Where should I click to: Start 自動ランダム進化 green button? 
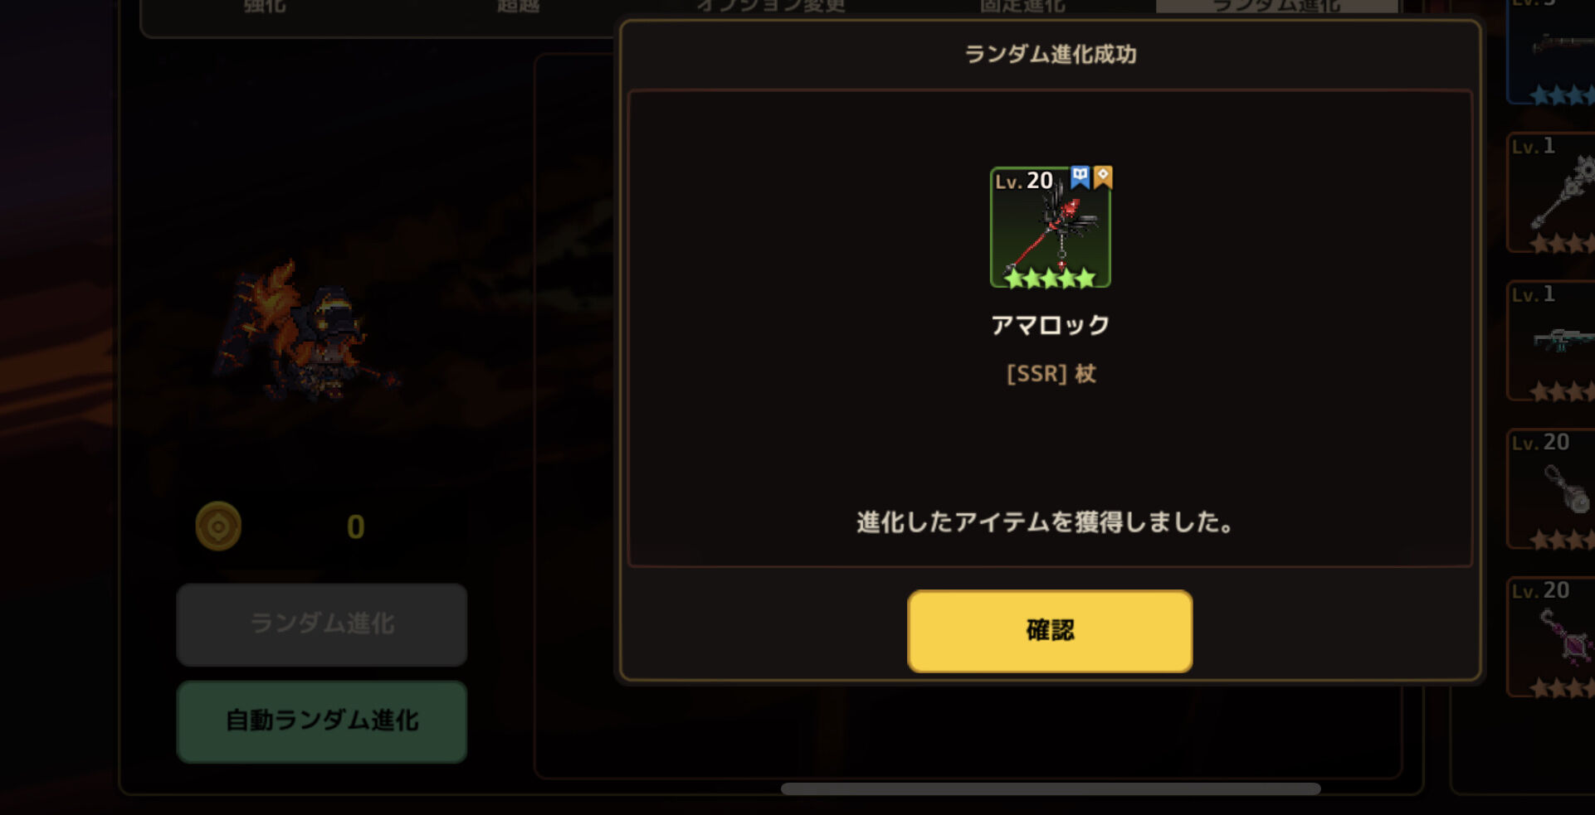322,721
